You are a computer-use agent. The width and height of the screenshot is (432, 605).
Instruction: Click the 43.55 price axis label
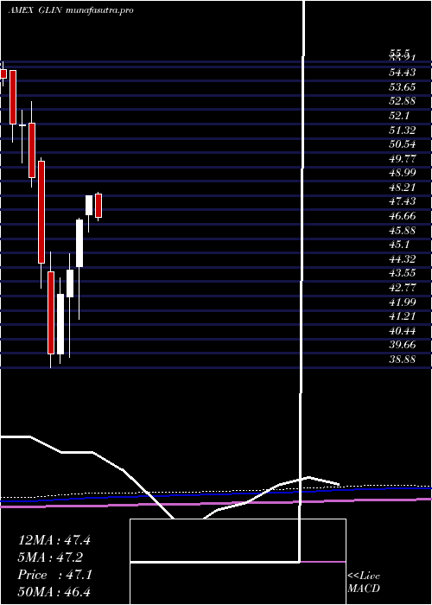point(402,273)
